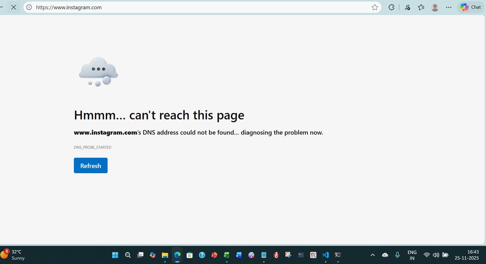486x264 pixels.
Task: Switch input language ENG IN
Action: (x=412, y=255)
